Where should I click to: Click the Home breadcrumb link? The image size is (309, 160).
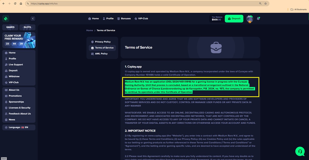[90, 30]
